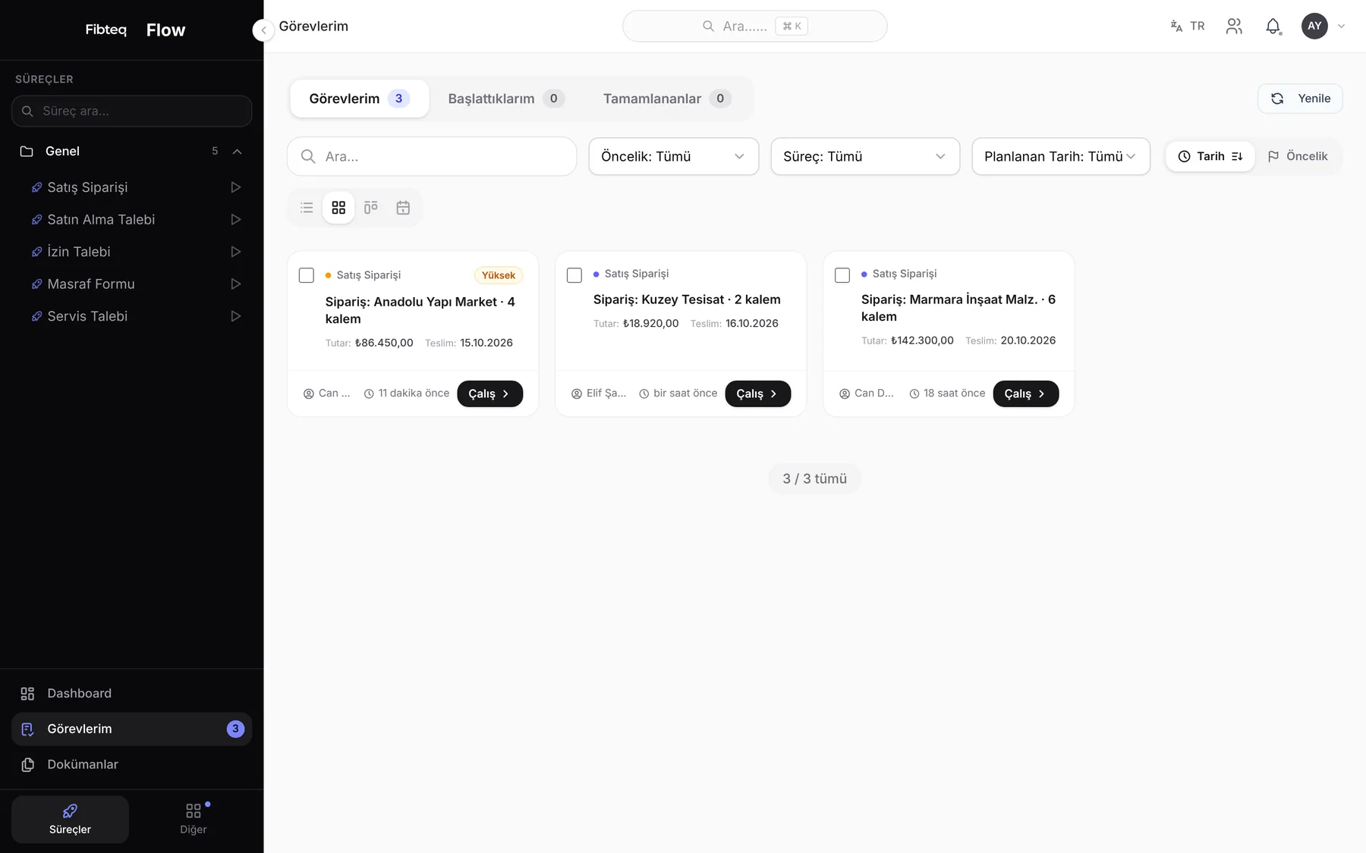The height and width of the screenshot is (853, 1366).
Task: Click Çalış on the Marmara İnşaat card
Action: (1025, 394)
